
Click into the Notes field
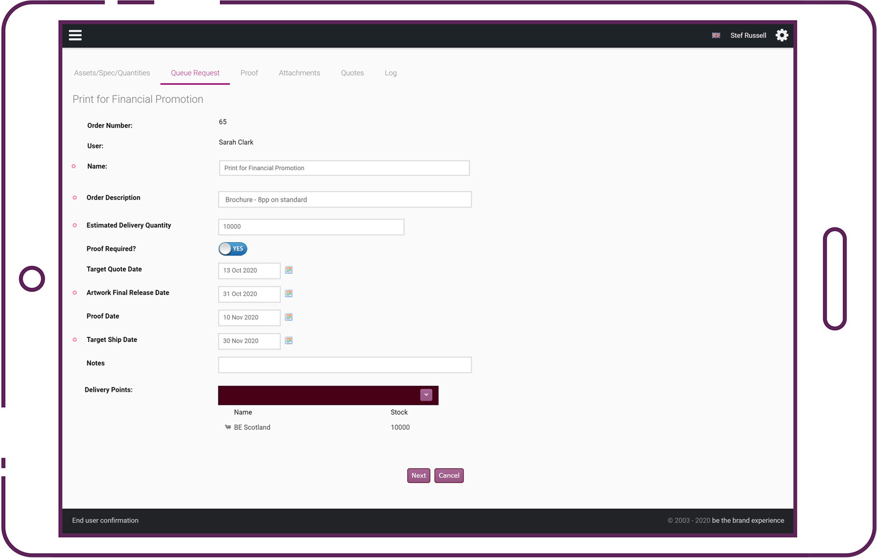(345, 365)
